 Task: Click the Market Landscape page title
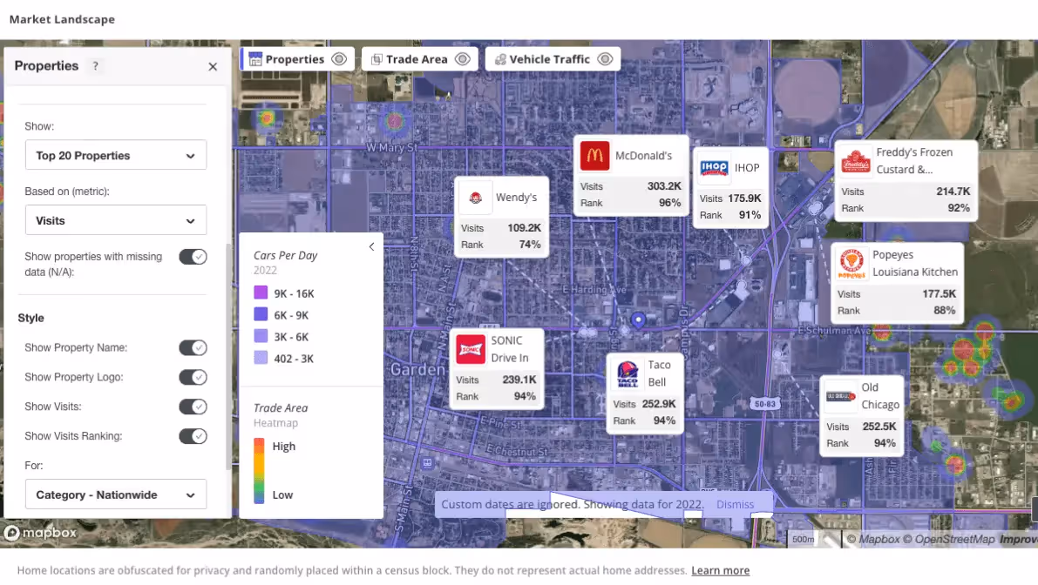62,20
